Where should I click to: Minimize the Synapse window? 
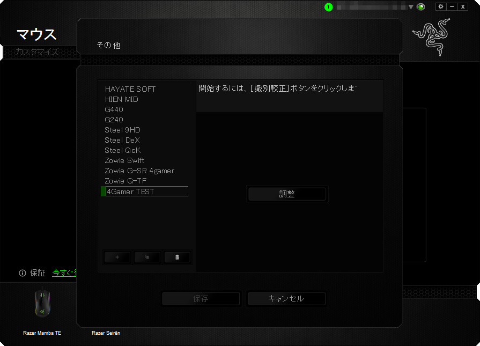click(x=452, y=6)
